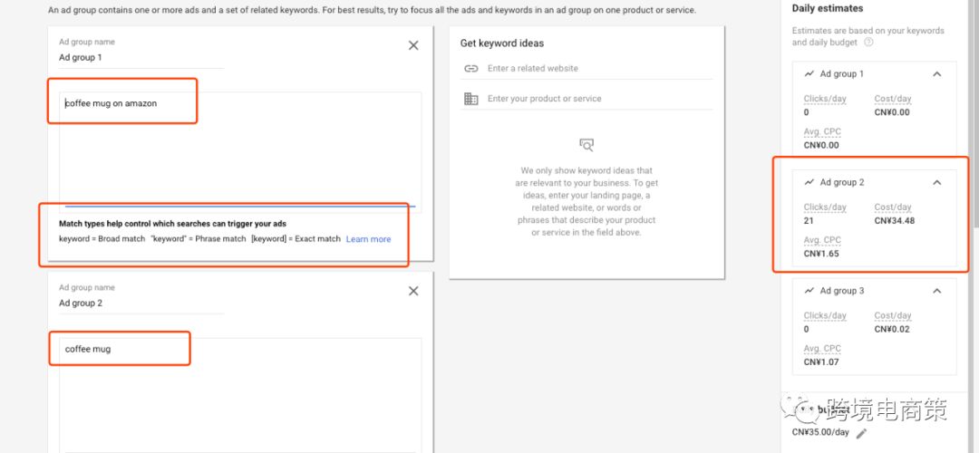The height and width of the screenshot is (453, 979).
Task: Click the building icon beside product field
Action: (x=470, y=99)
